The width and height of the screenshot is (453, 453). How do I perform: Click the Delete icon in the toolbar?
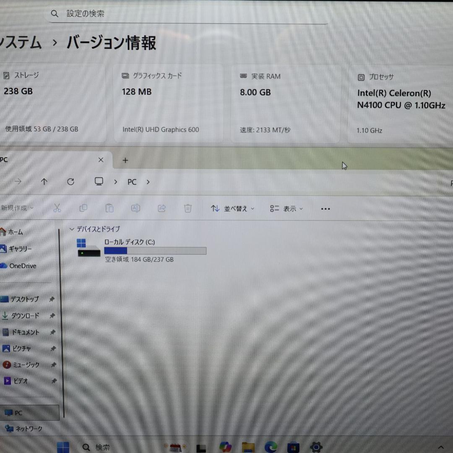[x=187, y=208]
